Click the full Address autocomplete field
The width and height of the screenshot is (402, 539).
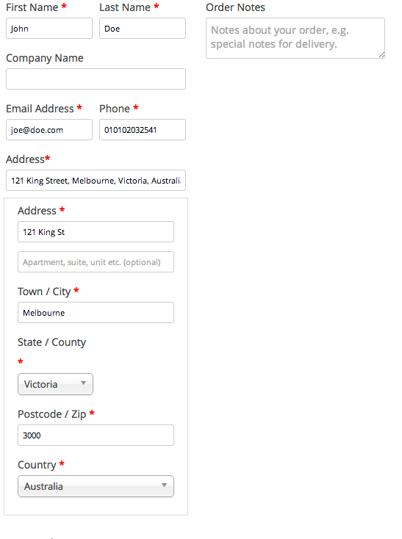pos(96,180)
